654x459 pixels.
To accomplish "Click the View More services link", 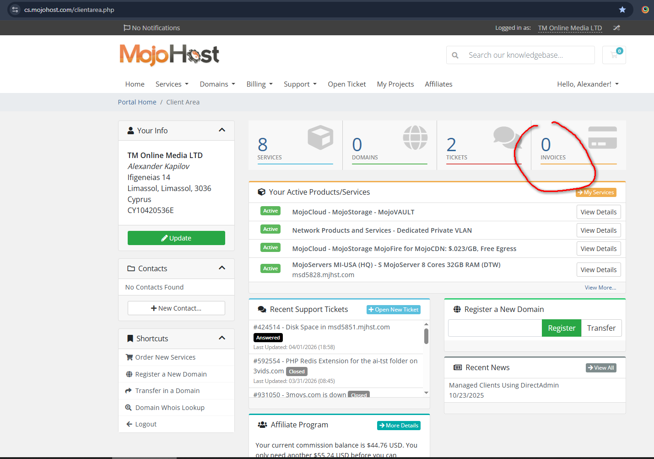I will click(x=600, y=288).
